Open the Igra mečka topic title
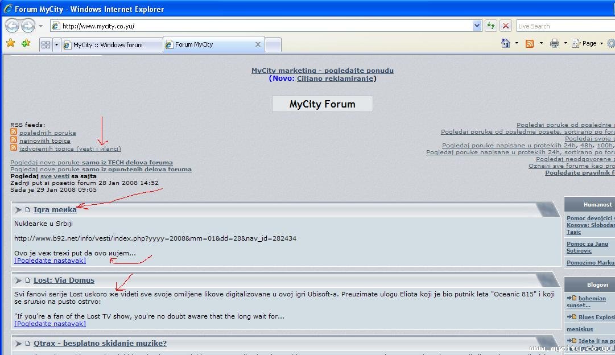Screen dimensions: 615x355 [x=55, y=209]
